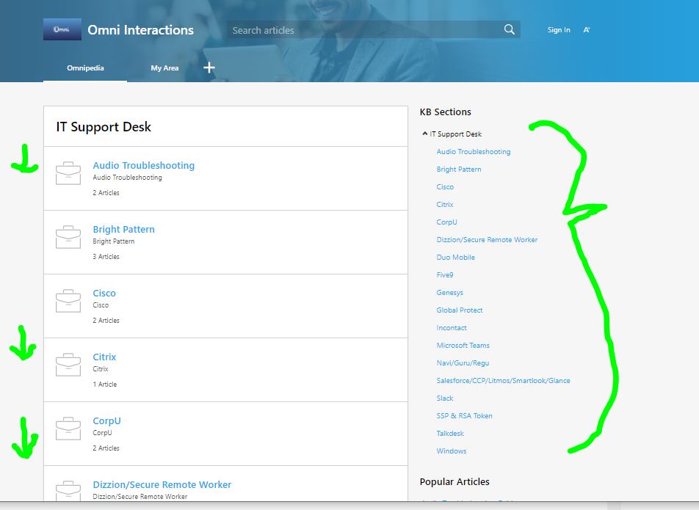Click the search magnifier icon
This screenshot has height=510, width=699.
(509, 29)
